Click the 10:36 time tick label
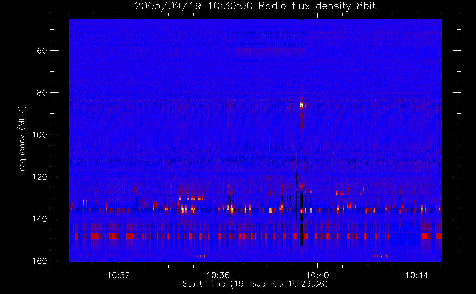This screenshot has height=294, width=476. point(218,275)
